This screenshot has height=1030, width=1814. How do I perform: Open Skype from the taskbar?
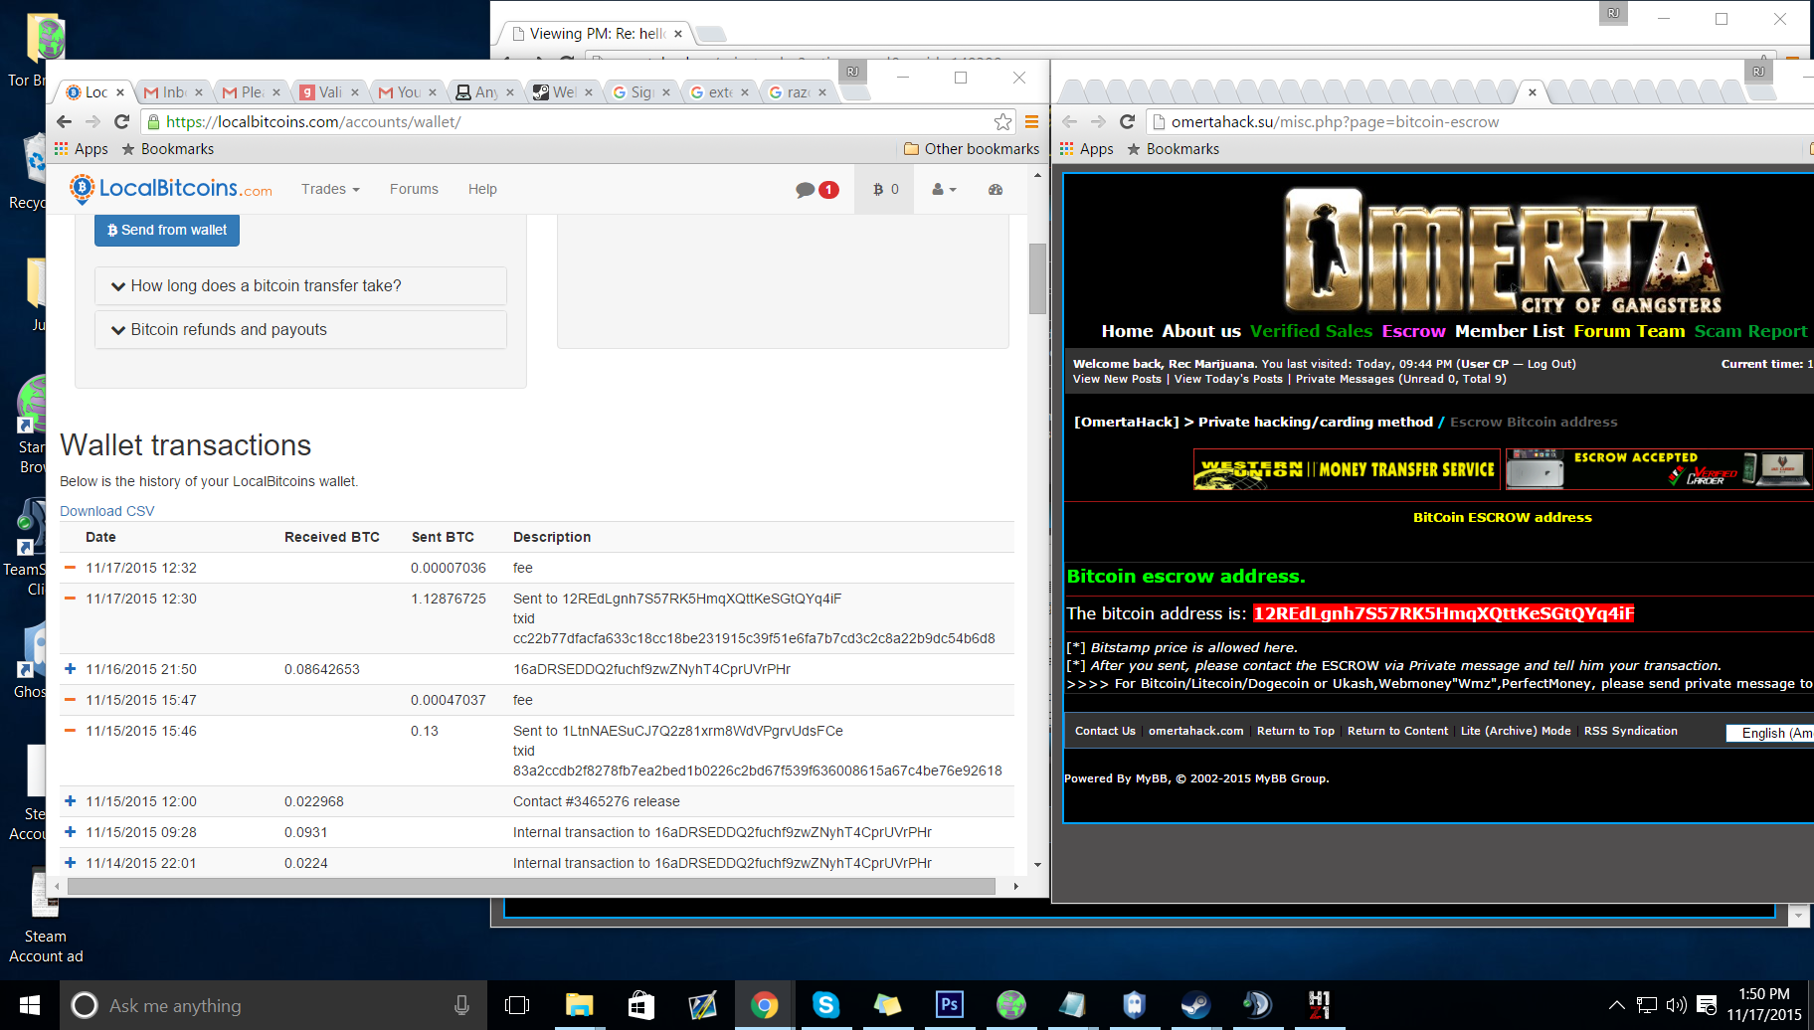pos(825,1005)
